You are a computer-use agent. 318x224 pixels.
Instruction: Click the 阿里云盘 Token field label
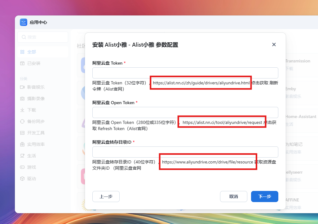[x=108, y=63]
